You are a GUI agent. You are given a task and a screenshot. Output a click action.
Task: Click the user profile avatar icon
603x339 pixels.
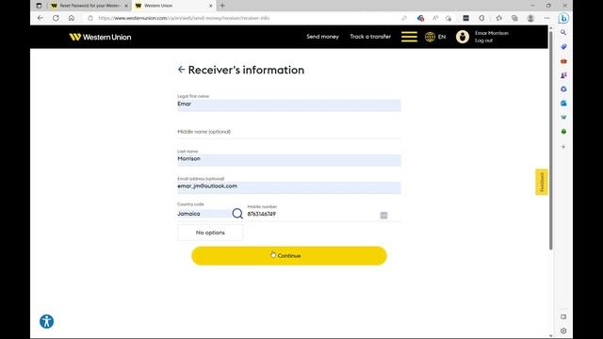tap(463, 37)
